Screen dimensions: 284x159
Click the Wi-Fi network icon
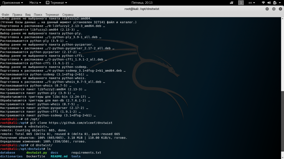pos(263,3)
